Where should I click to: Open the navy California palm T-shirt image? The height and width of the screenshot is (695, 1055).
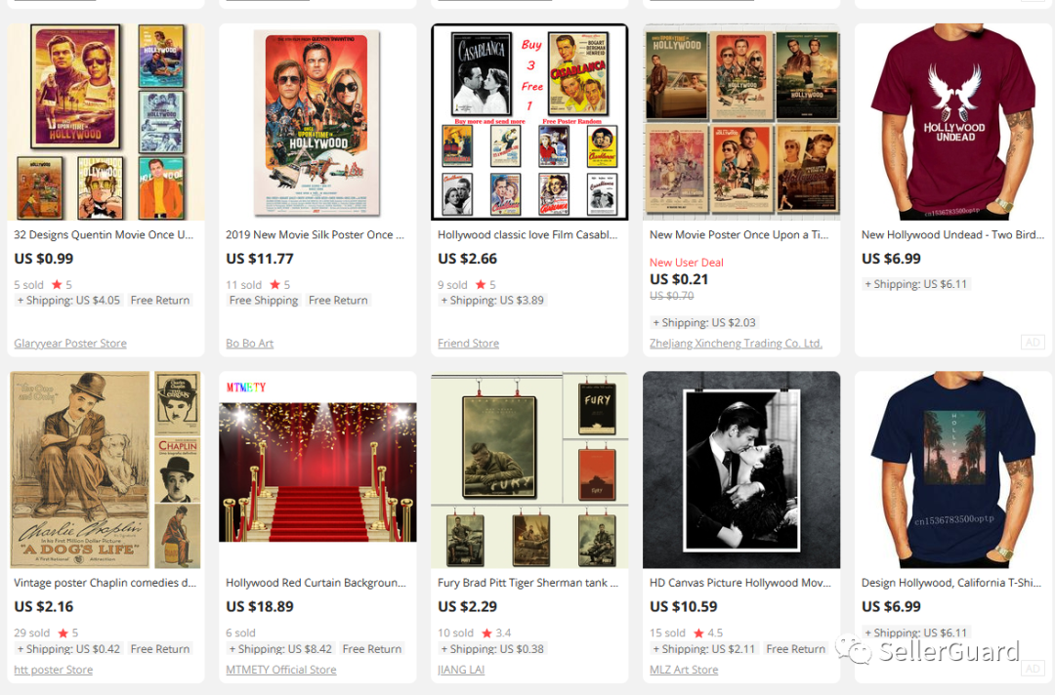coord(953,470)
